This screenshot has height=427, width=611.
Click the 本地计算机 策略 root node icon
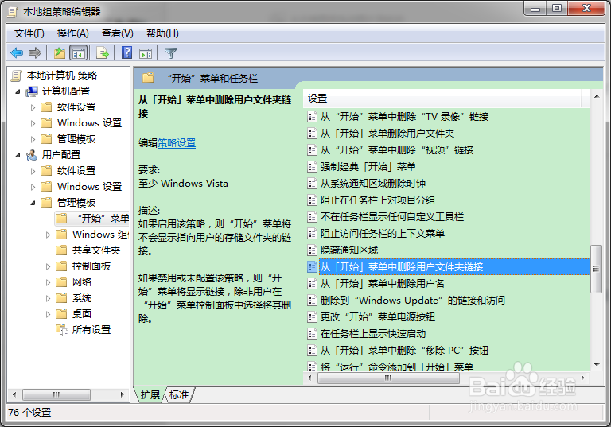[x=17, y=76]
